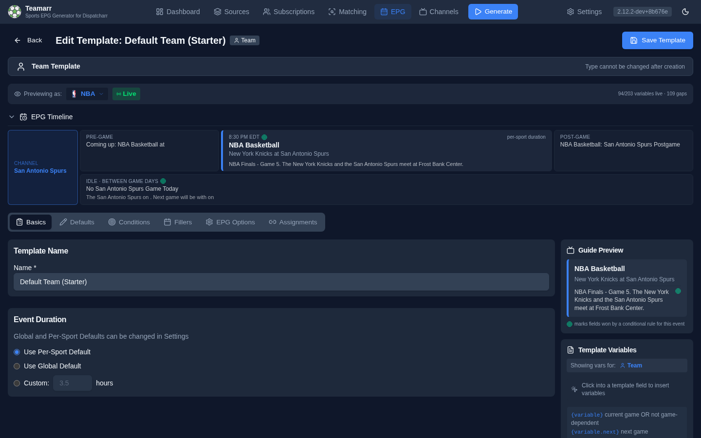This screenshot has height=438, width=701.
Task: Click 'Type cannot be changed after creation' text
Action: click(x=635, y=67)
